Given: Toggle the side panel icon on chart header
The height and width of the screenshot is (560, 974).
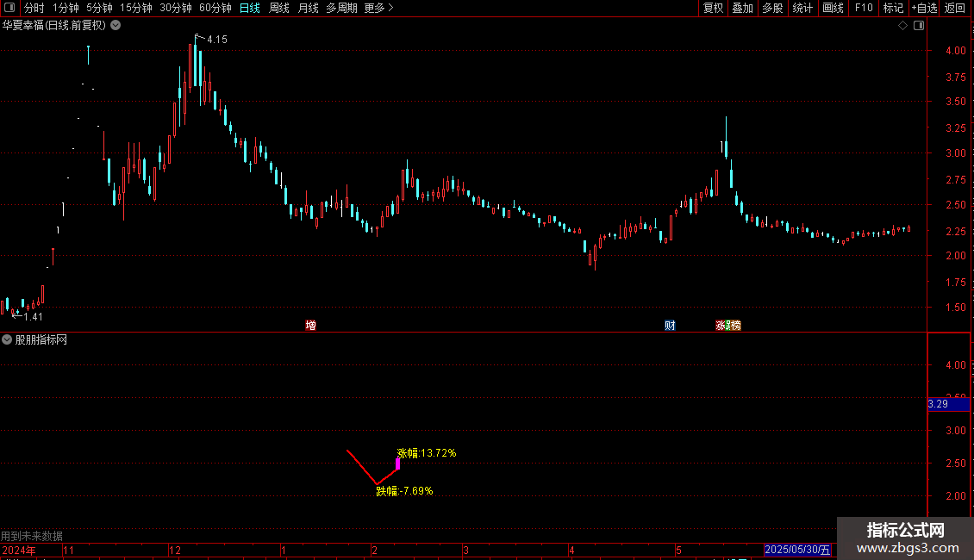Looking at the screenshot, I should tap(919, 26).
